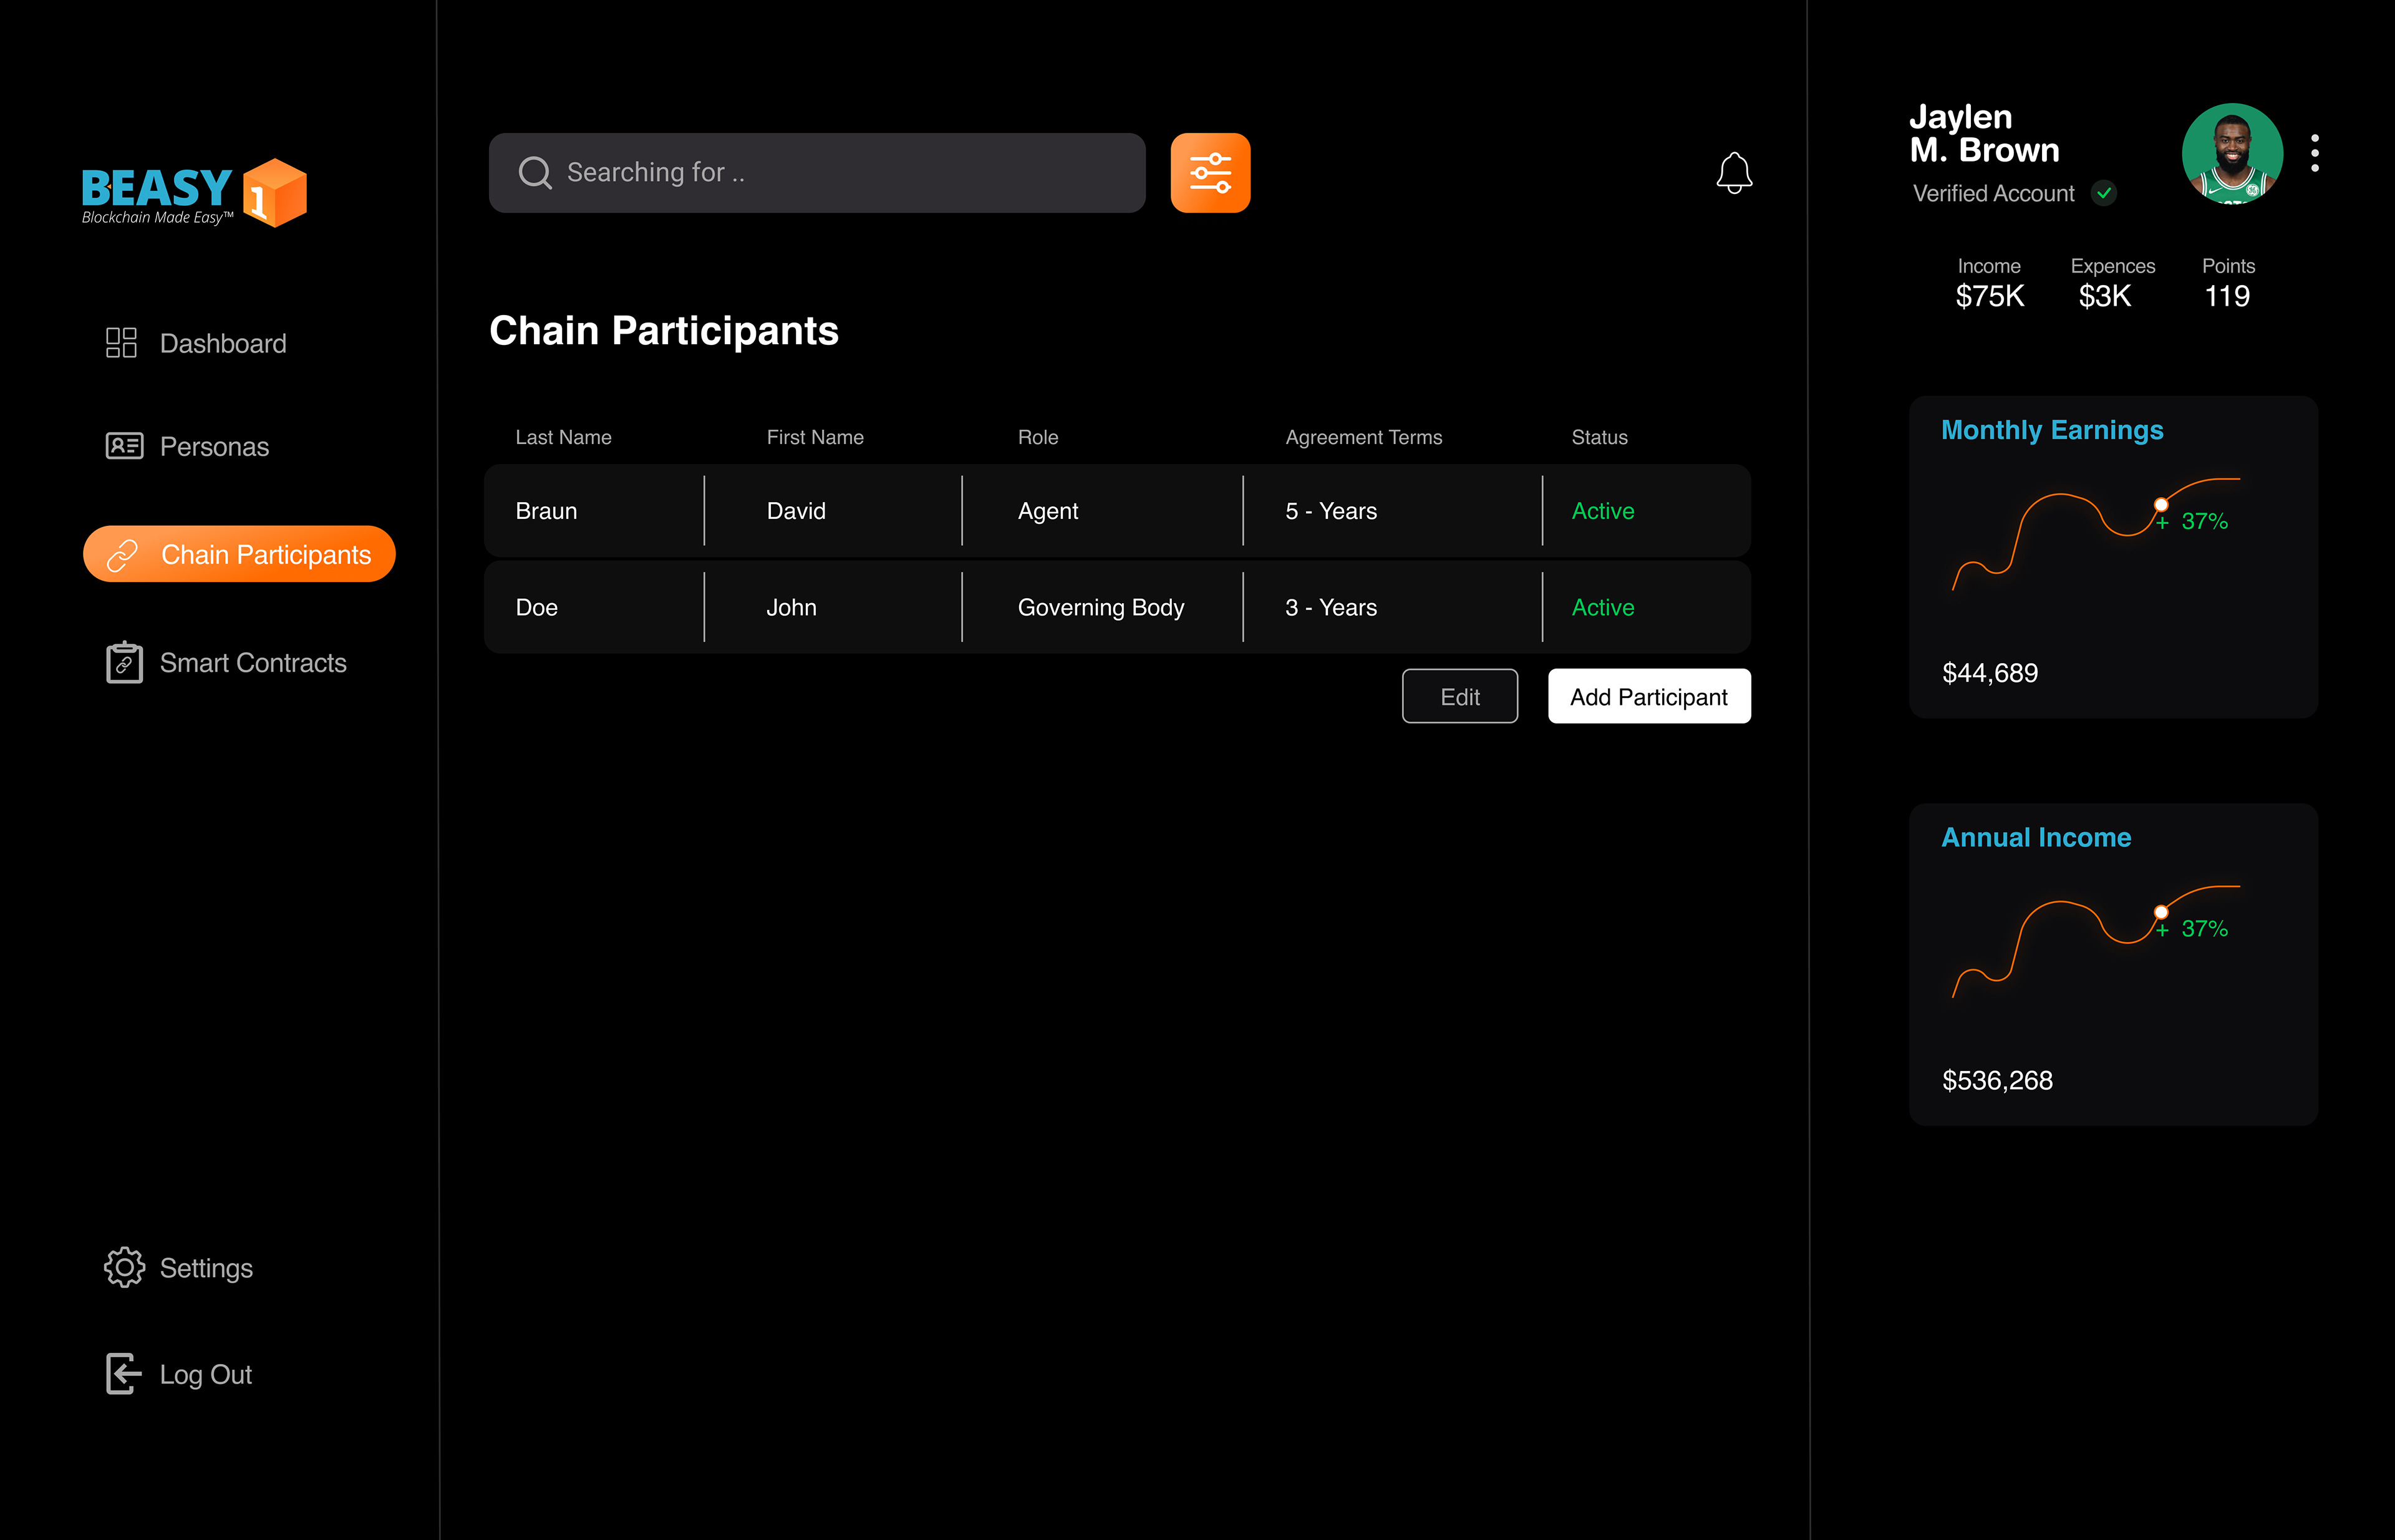2395x1540 pixels.
Task: Click Jaylen Brown's profile avatar
Action: 2232,153
